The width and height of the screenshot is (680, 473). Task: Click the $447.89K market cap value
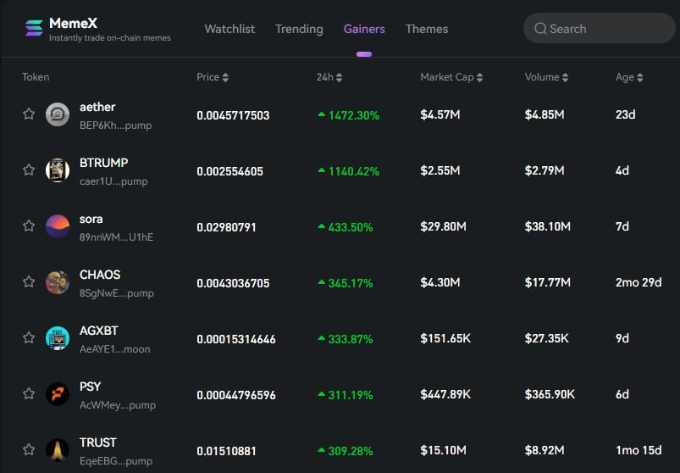[x=445, y=394]
